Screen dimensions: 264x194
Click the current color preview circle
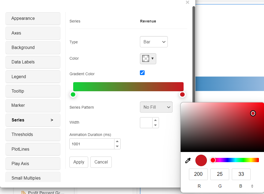201,160
